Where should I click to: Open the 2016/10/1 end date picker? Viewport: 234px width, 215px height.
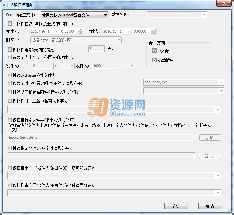click(129, 31)
